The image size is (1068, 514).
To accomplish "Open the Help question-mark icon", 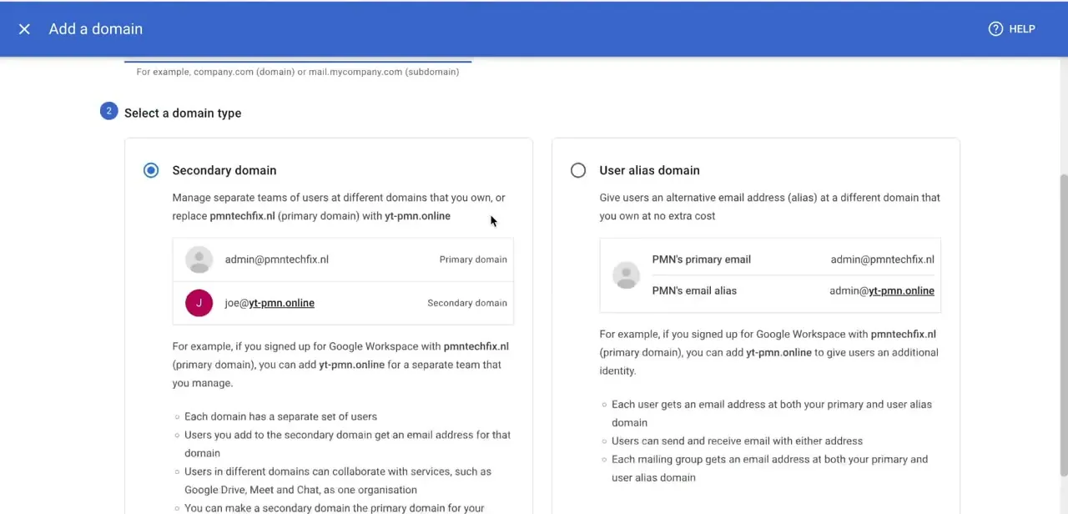I will [995, 29].
